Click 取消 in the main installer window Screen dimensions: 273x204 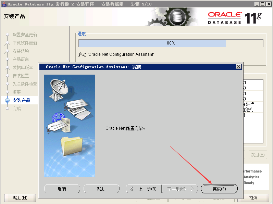coord(253,198)
